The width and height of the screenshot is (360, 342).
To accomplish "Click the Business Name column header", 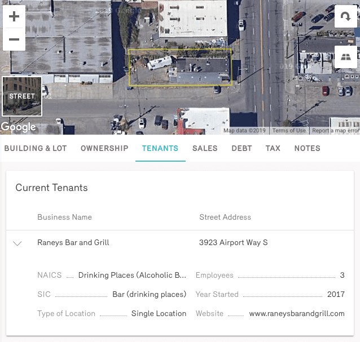I will pyautogui.click(x=64, y=217).
